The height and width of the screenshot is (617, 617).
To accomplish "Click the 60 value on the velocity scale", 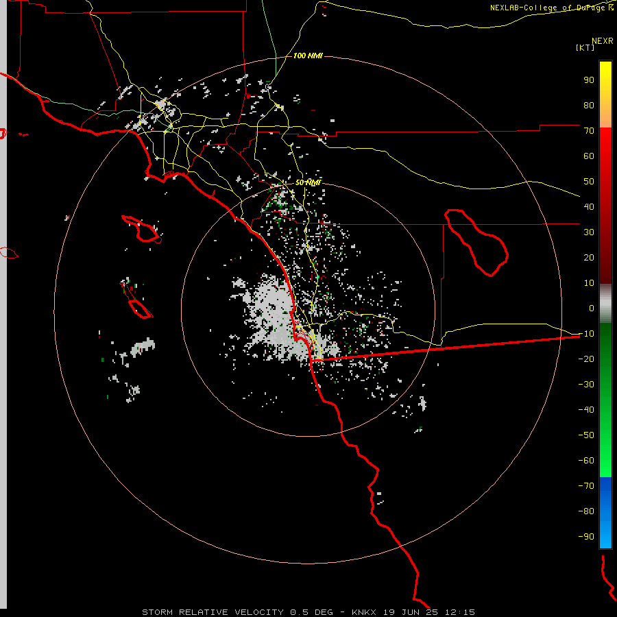I will 589,156.
